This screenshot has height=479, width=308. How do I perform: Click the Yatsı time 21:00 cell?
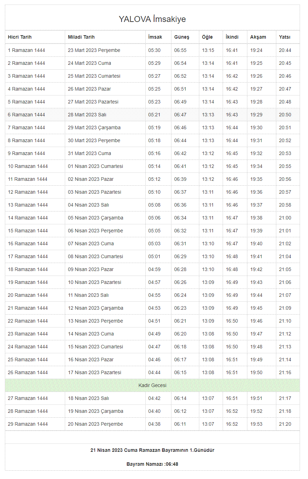pyautogui.click(x=285, y=218)
